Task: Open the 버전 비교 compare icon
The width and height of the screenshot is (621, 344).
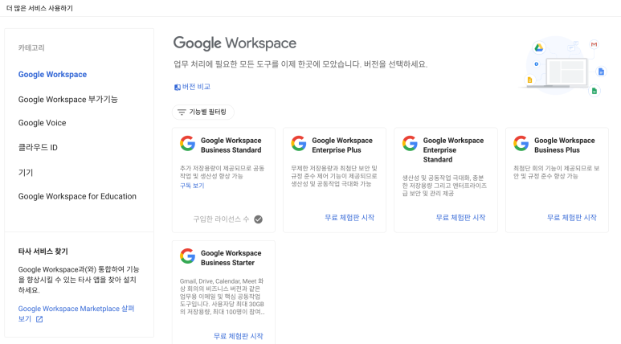Action: [x=177, y=87]
